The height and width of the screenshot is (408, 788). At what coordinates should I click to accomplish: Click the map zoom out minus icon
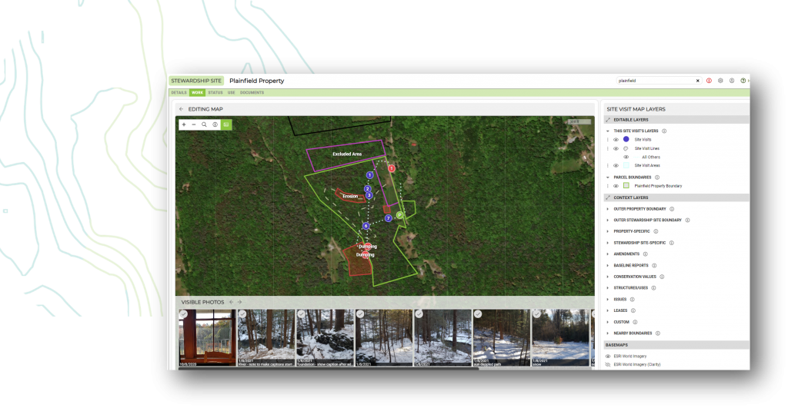tap(194, 124)
